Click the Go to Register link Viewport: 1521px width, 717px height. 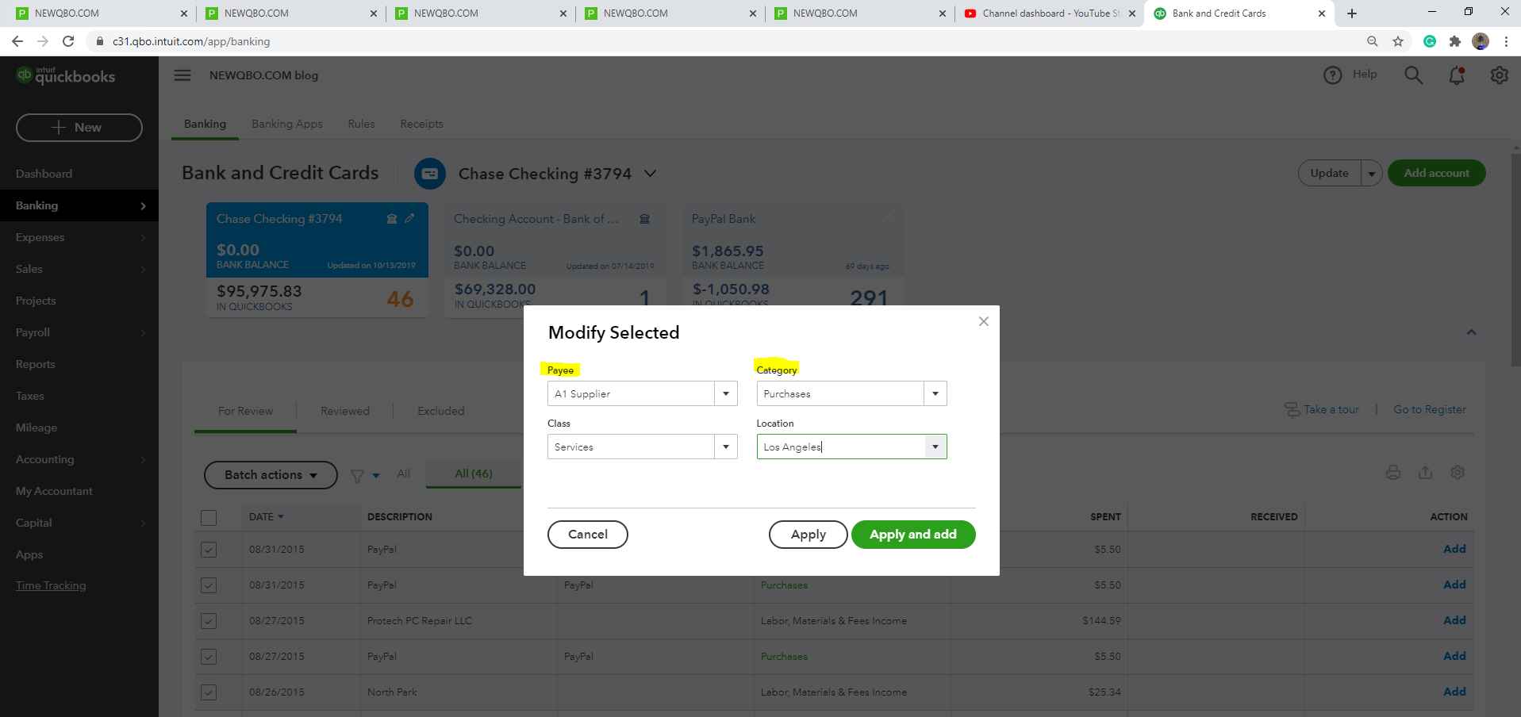(1429, 409)
